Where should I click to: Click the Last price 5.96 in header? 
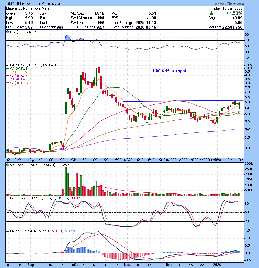[x=238, y=23]
